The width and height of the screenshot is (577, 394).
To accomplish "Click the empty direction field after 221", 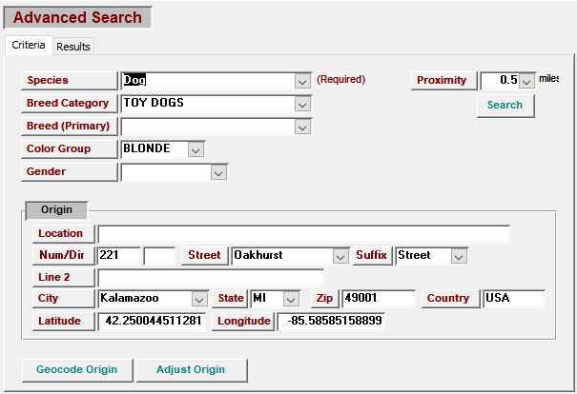I will 159,256.
